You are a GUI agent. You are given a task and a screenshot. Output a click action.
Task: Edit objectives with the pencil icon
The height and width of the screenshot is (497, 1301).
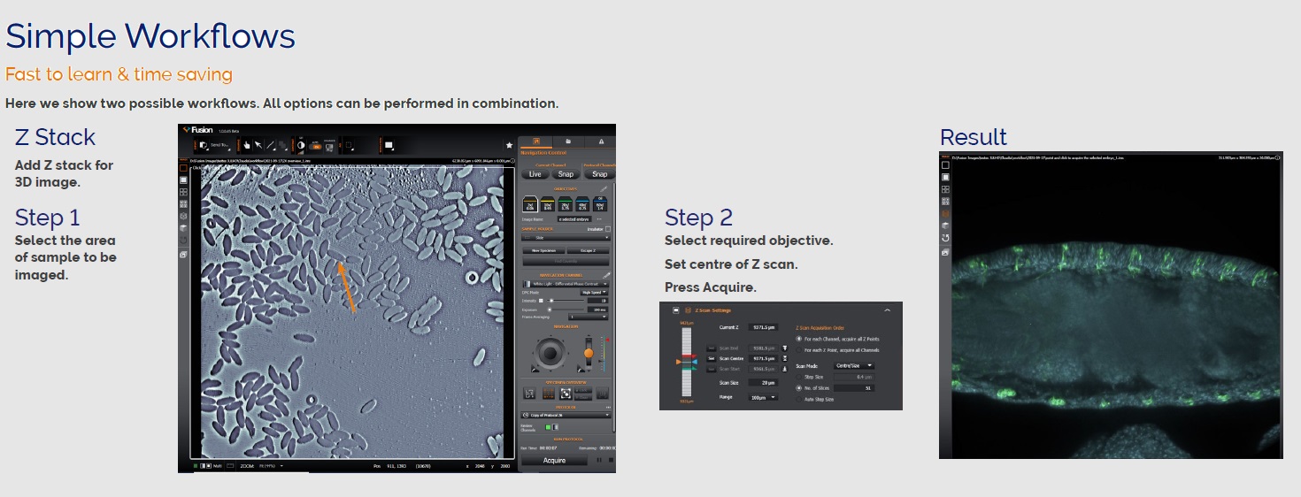(x=604, y=189)
